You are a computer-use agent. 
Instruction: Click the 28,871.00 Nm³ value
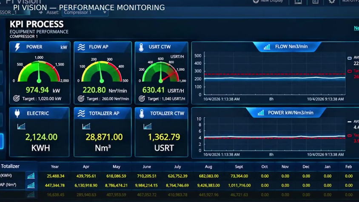[104, 137]
